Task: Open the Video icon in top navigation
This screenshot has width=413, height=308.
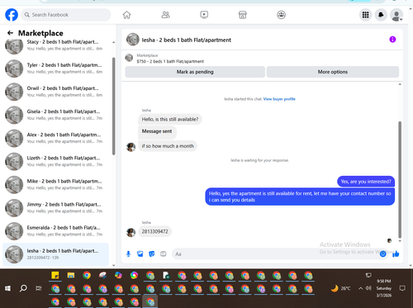Action: pyautogui.click(x=204, y=15)
